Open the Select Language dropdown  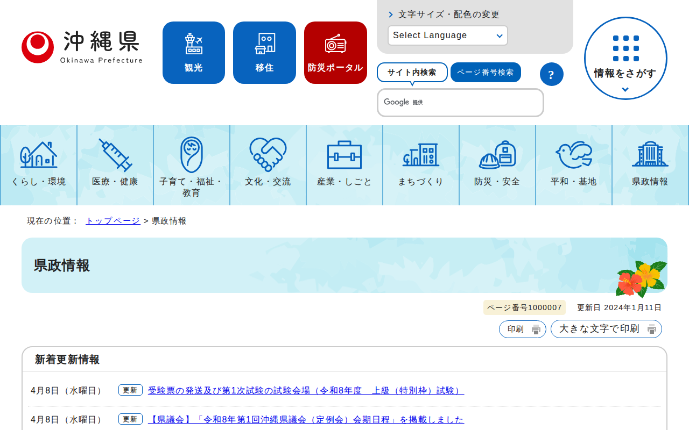448,35
